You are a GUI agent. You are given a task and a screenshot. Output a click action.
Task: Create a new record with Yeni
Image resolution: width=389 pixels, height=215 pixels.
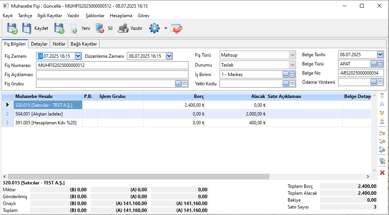(x=81, y=28)
